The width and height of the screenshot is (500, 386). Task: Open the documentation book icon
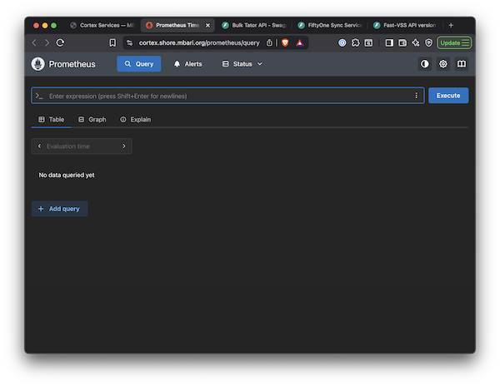(462, 64)
